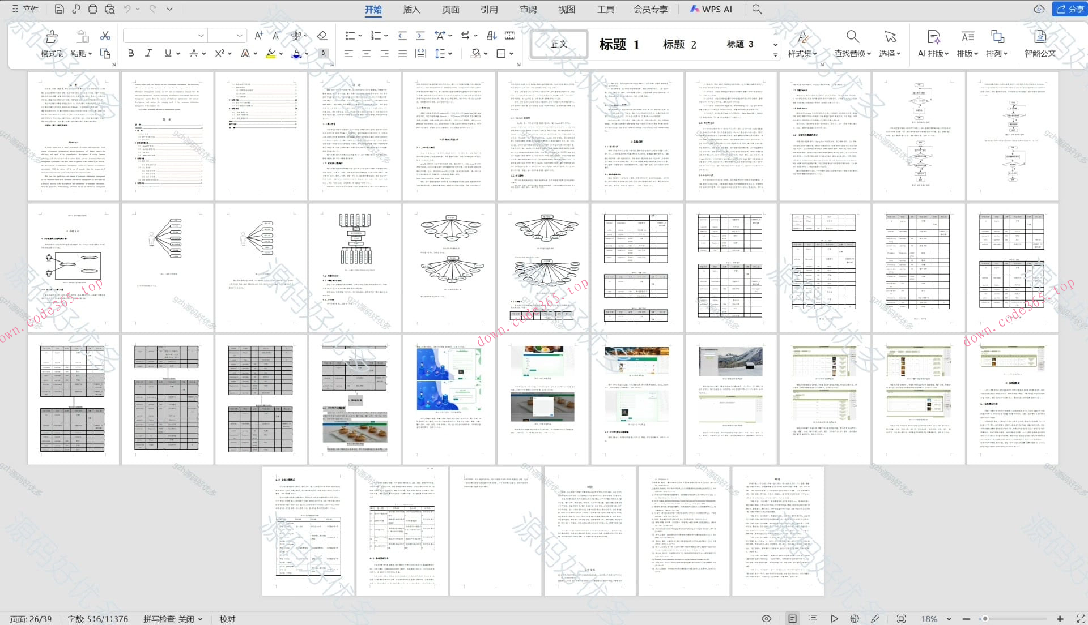Click the Cut scissors icon
Viewport: 1088px width, 625px height.
pos(105,36)
